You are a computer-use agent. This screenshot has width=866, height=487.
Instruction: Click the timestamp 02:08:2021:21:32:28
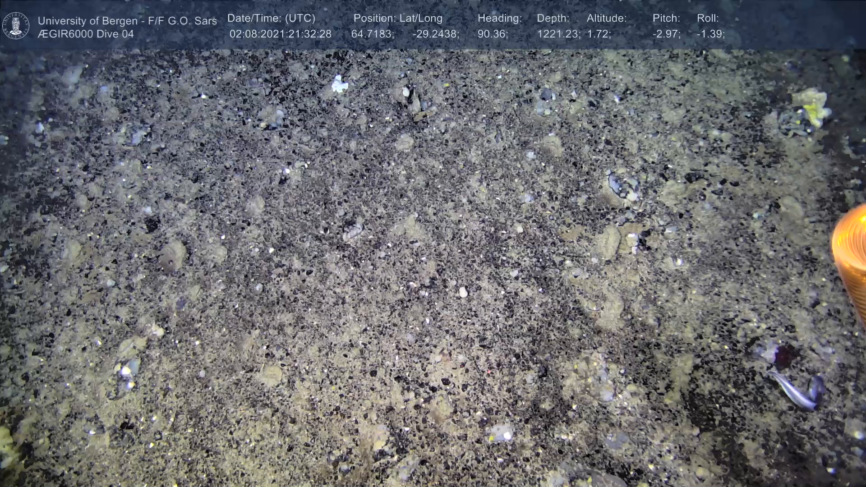tap(280, 34)
